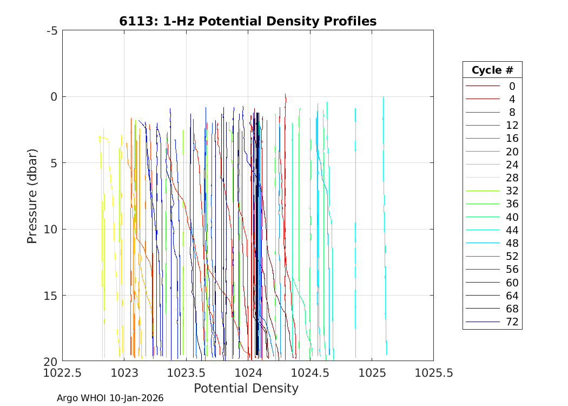Click the plot title '6113: 1-Hz Potential Density Profiles'
Image resolution: width=568 pixels, height=406 pixels.
[x=248, y=21]
